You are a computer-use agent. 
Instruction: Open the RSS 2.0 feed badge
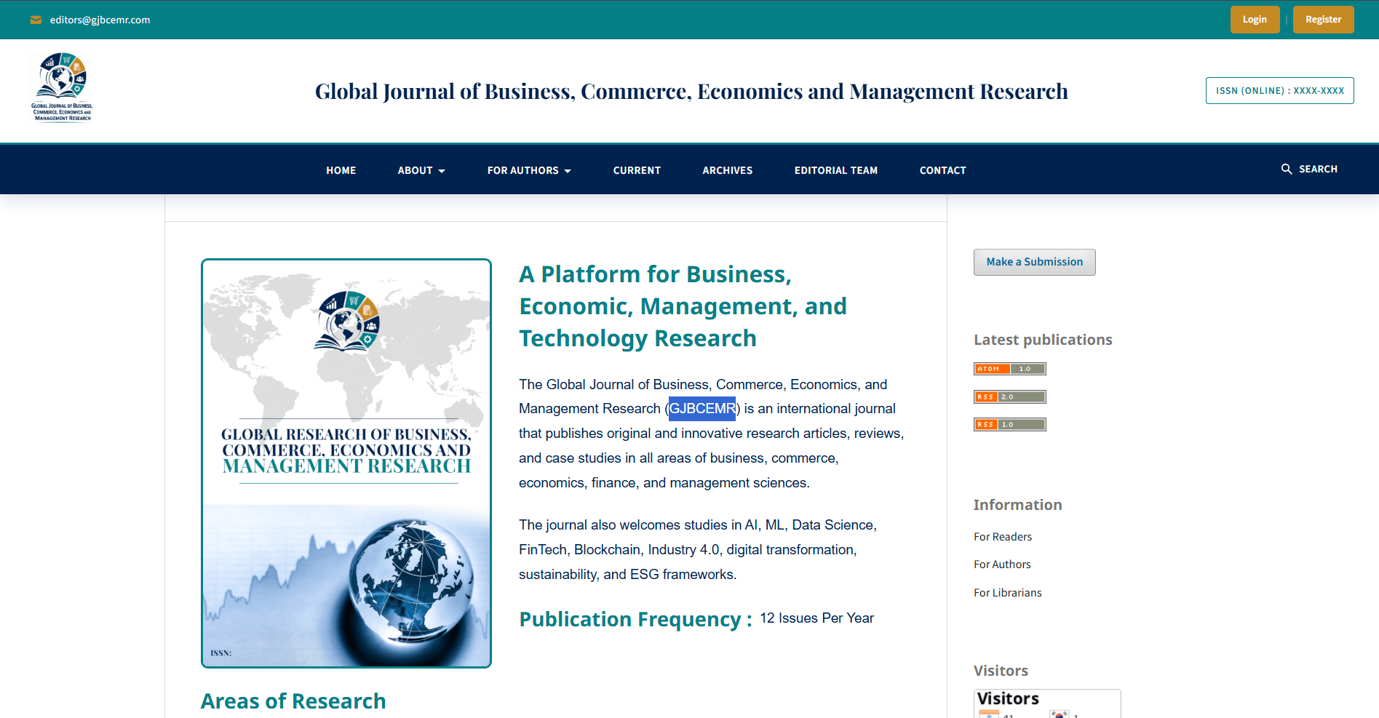pyautogui.click(x=1010, y=396)
